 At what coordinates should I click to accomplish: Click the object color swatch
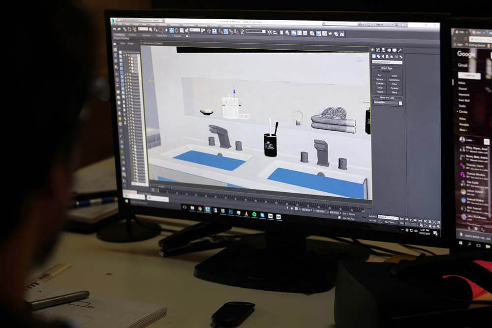400,103
